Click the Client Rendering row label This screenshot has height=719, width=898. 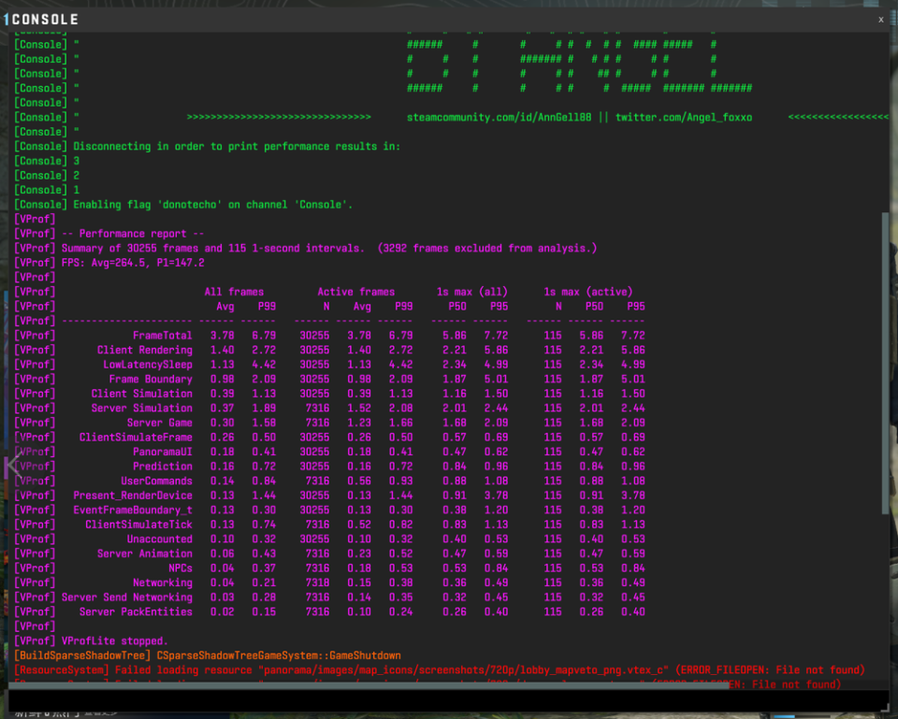(145, 351)
